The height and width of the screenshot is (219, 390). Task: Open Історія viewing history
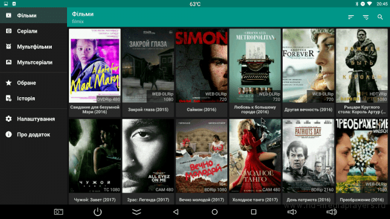34,99
